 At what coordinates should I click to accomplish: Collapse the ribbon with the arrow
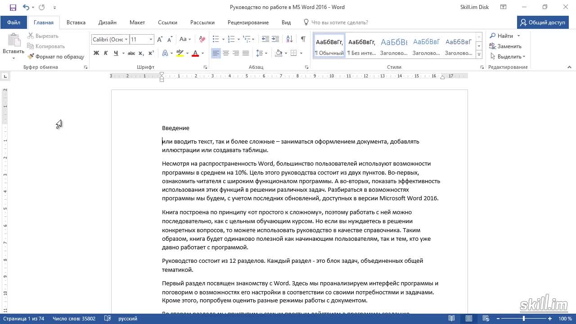point(569,67)
